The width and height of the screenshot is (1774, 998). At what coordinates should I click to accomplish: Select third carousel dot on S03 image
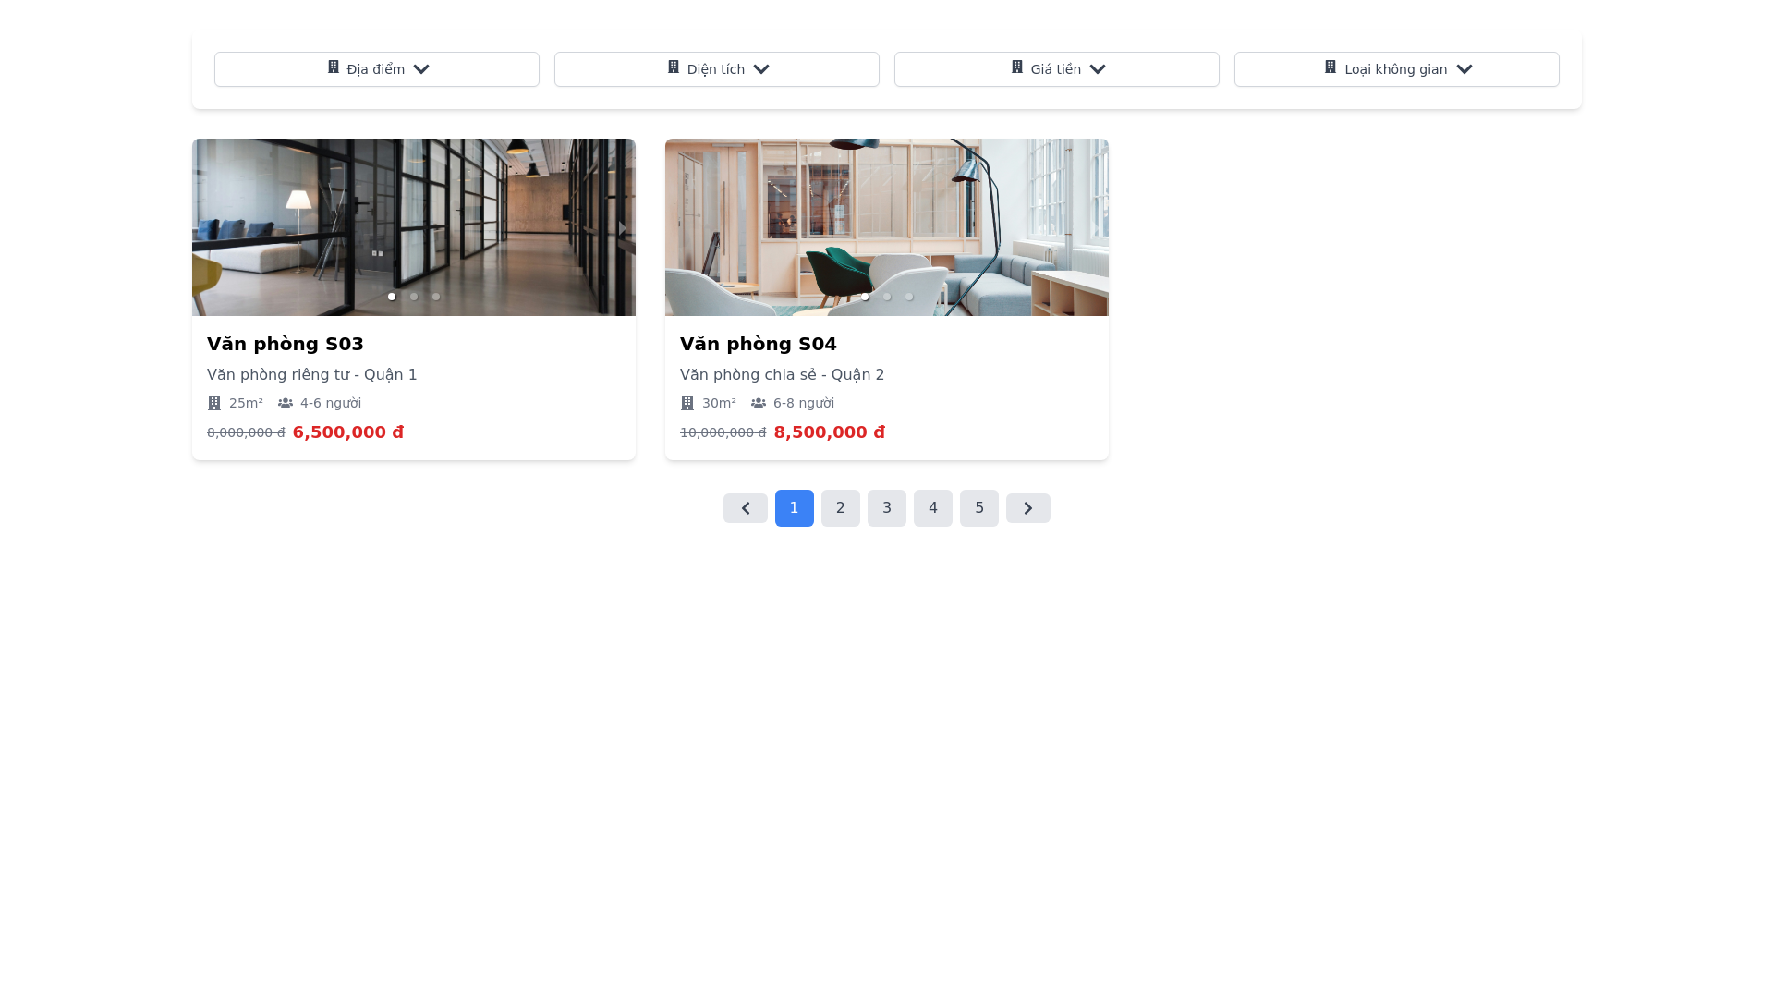pyautogui.click(x=436, y=297)
